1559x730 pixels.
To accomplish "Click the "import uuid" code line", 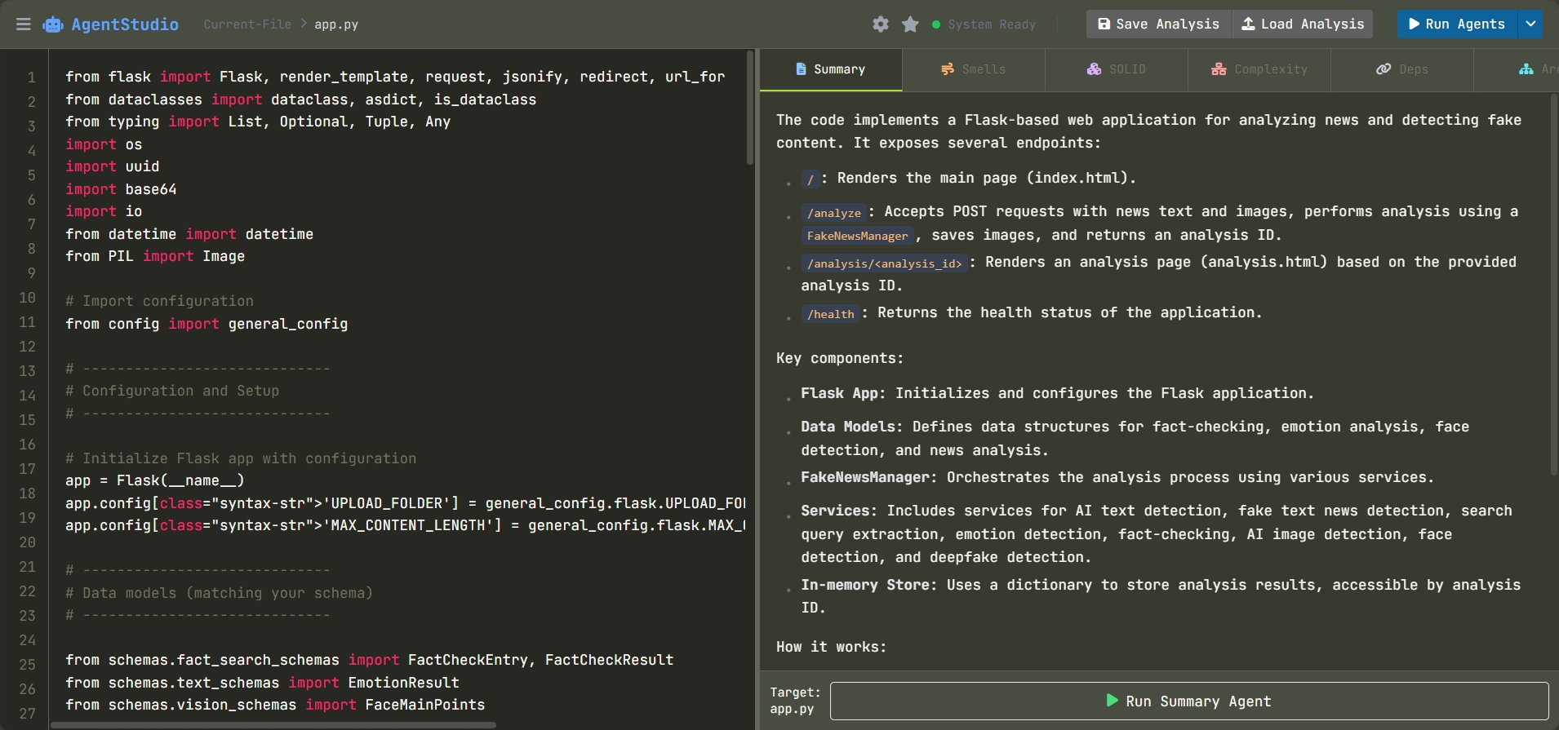I will (113, 166).
